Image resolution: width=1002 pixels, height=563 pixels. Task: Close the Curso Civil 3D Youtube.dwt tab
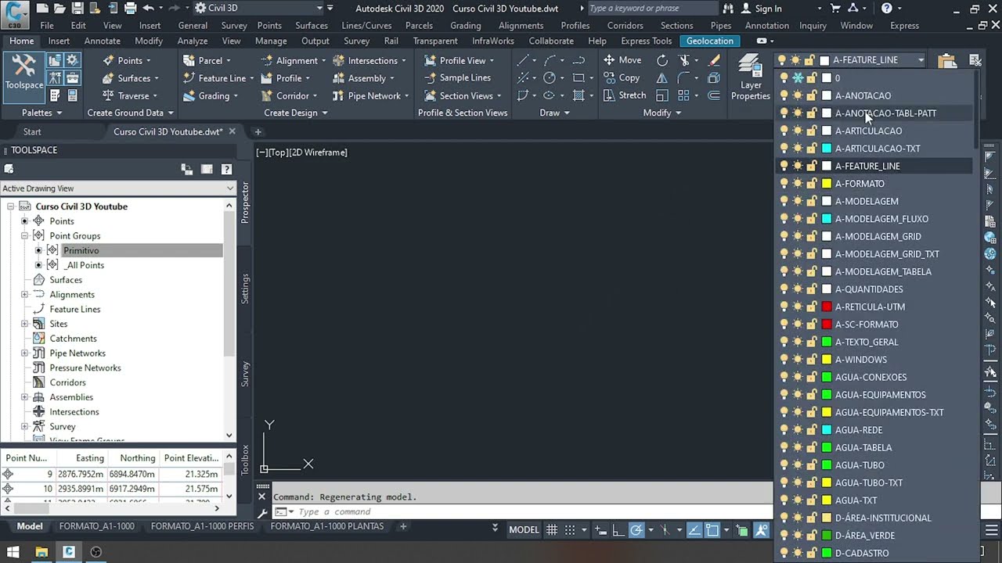coord(232,131)
